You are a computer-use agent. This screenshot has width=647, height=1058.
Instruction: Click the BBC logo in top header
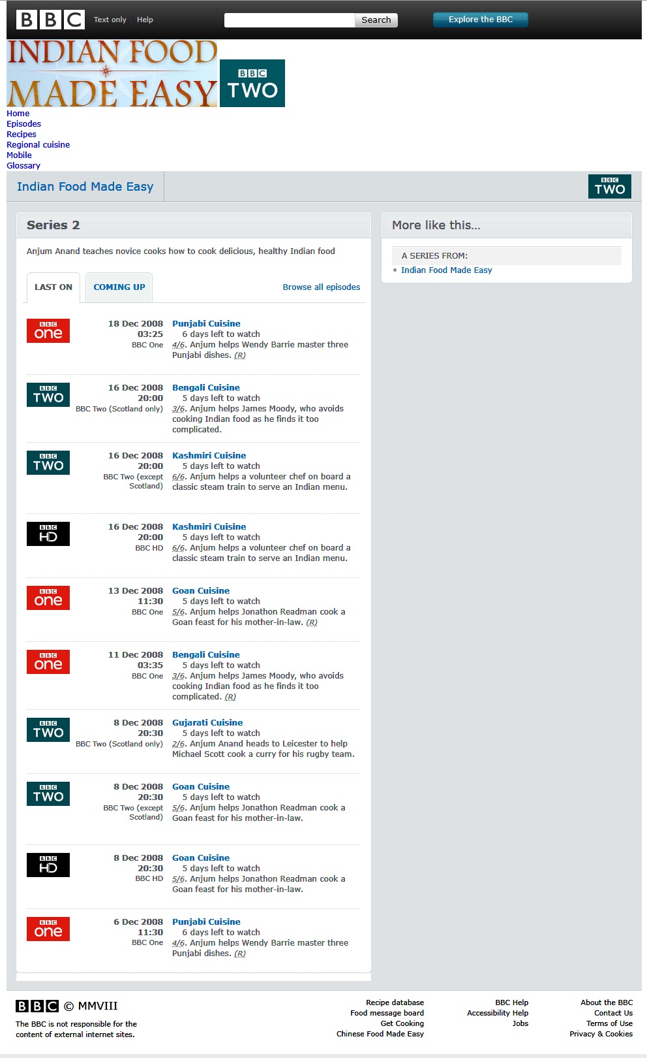click(50, 20)
